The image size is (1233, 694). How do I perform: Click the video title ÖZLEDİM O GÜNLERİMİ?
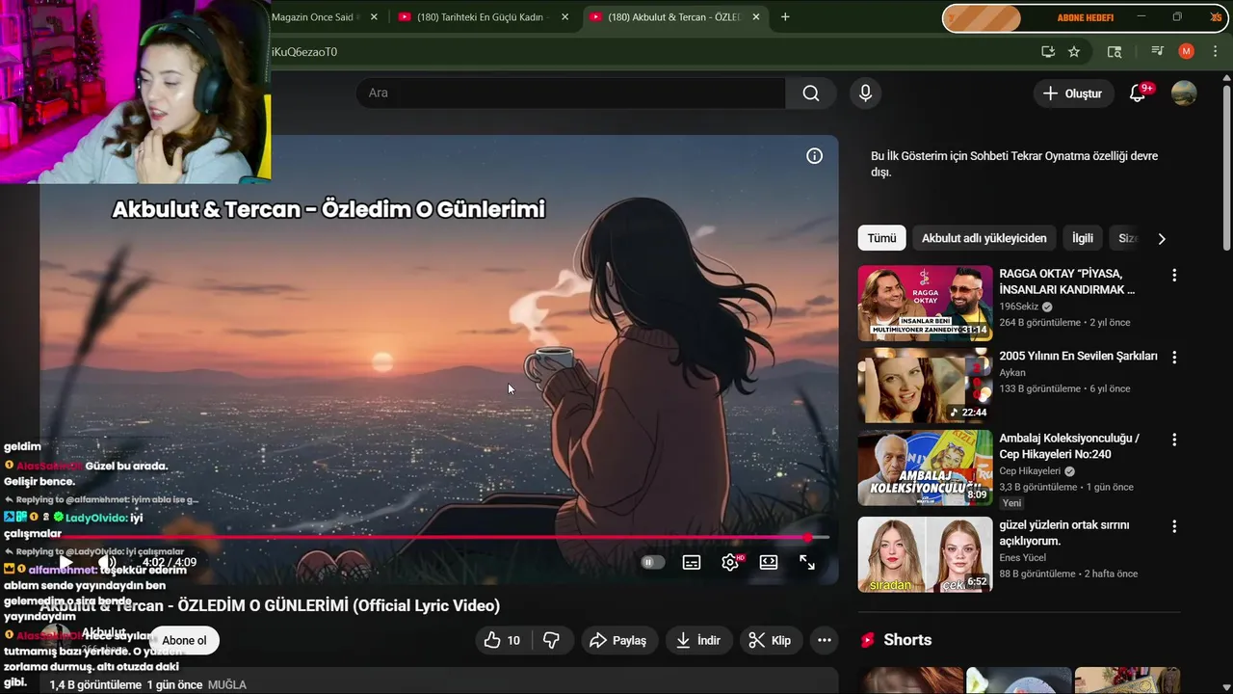pyautogui.click(x=270, y=605)
